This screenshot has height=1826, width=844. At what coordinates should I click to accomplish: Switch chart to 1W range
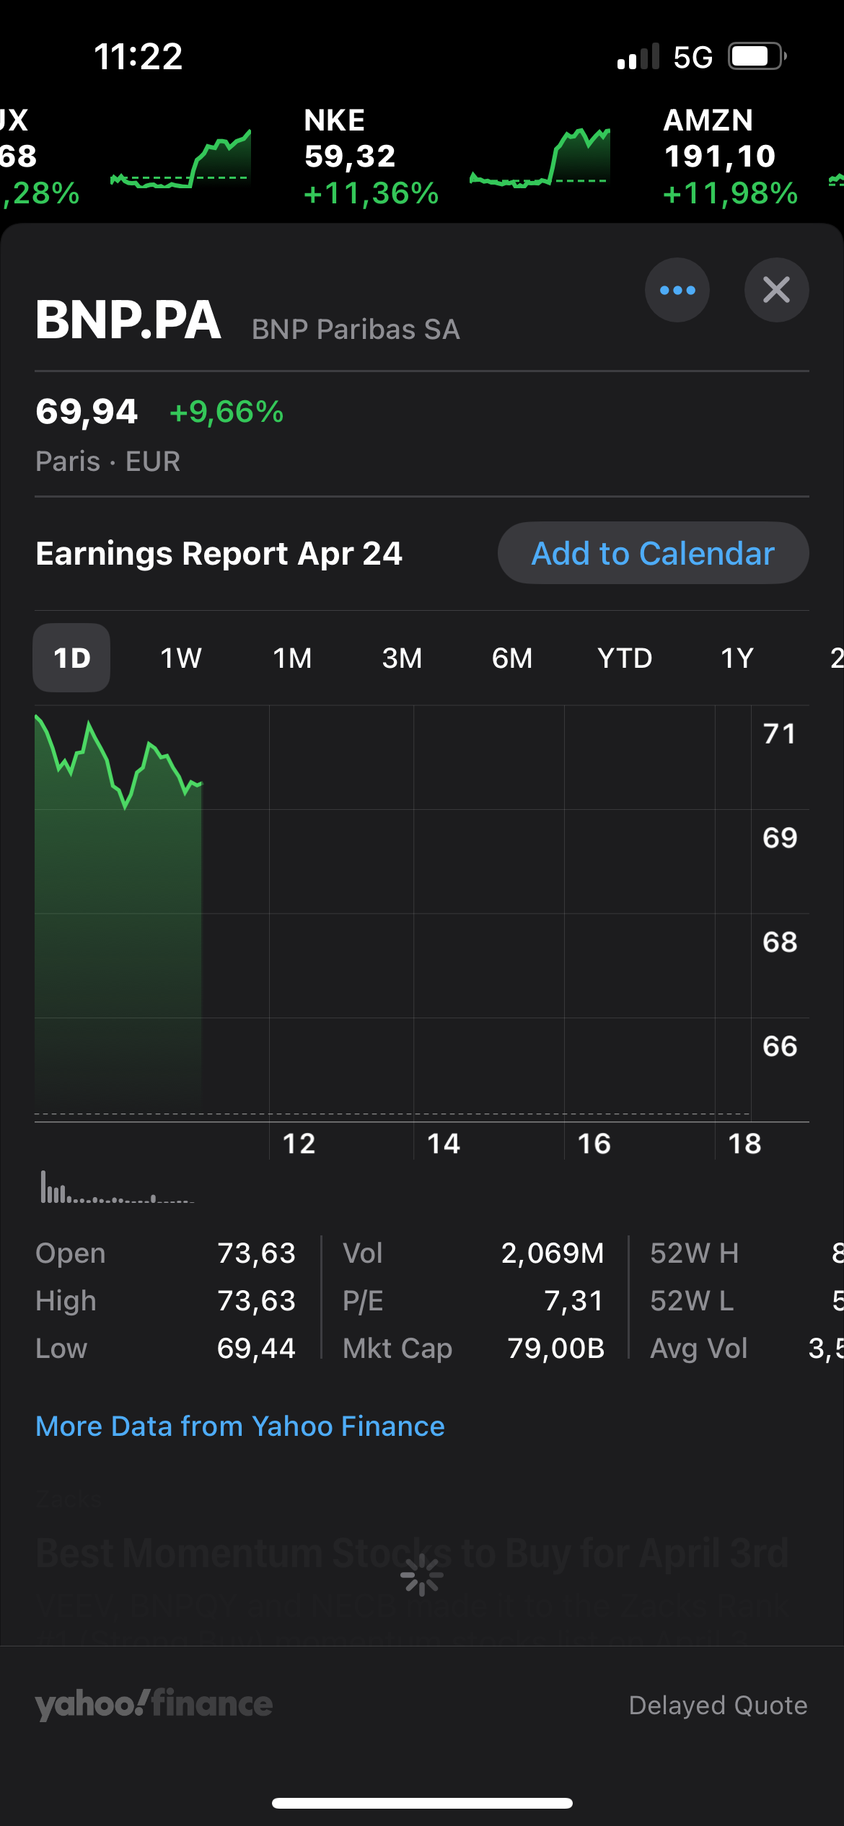pos(181,658)
